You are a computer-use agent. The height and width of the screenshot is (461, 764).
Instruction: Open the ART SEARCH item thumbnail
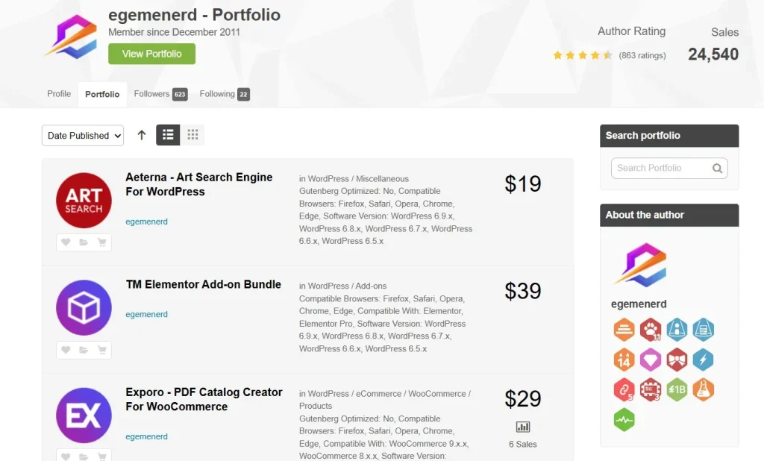[x=84, y=200]
